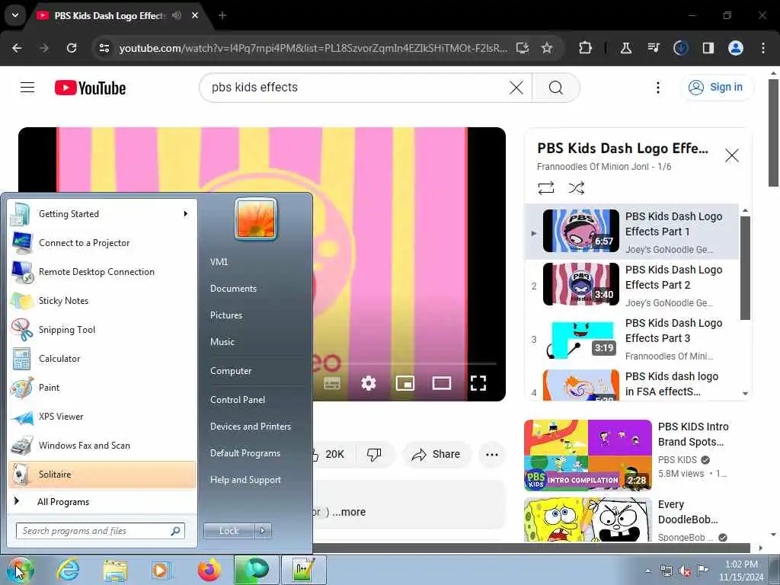Play PBS Kids Dash Logo Effects Part 2
Viewport: 780px width, 585px height.
click(x=631, y=286)
